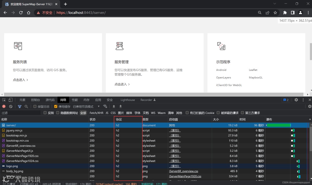Open the tab search chevron dropdown
Screen dimensions: 312x185
point(275,4)
